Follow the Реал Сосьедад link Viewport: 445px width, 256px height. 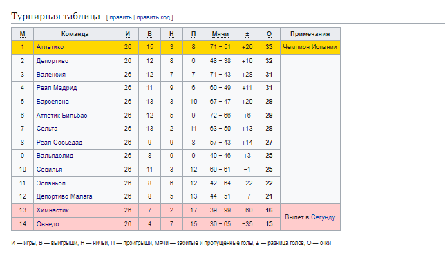59,143
